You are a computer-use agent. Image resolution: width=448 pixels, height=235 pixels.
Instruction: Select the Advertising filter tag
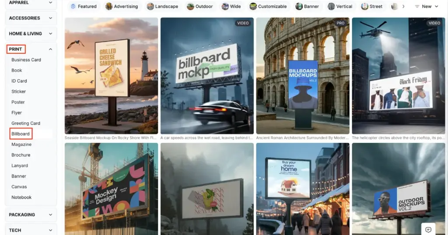pyautogui.click(x=122, y=6)
